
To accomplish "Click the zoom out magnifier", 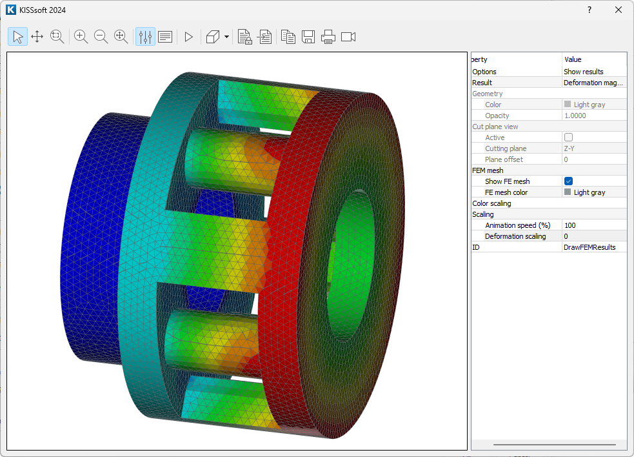I will coord(101,37).
